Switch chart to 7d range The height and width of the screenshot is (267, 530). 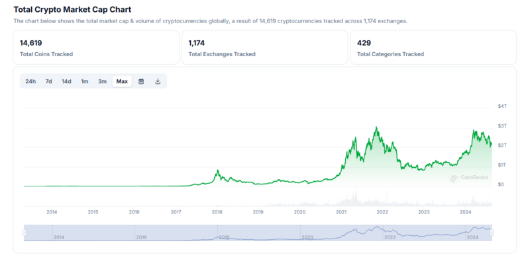click(x=48, y=81)
